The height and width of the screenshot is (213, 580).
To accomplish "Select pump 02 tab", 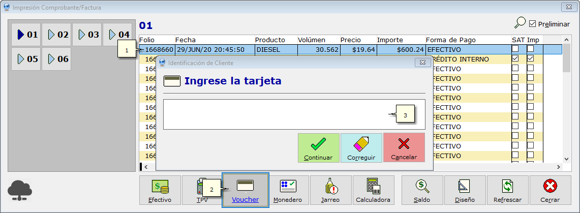I will pos(56,35).
